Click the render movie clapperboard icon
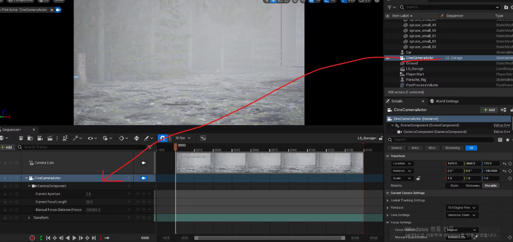The height and width of the screenshot is (242, 513). tap(50, 138)
